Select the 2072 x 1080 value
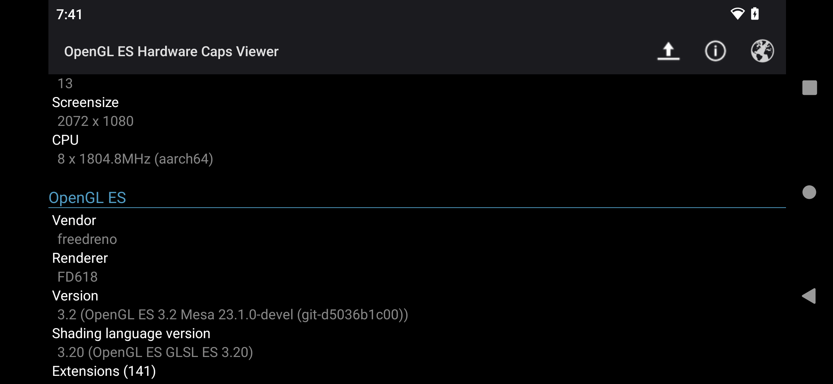 pos(95,121)
